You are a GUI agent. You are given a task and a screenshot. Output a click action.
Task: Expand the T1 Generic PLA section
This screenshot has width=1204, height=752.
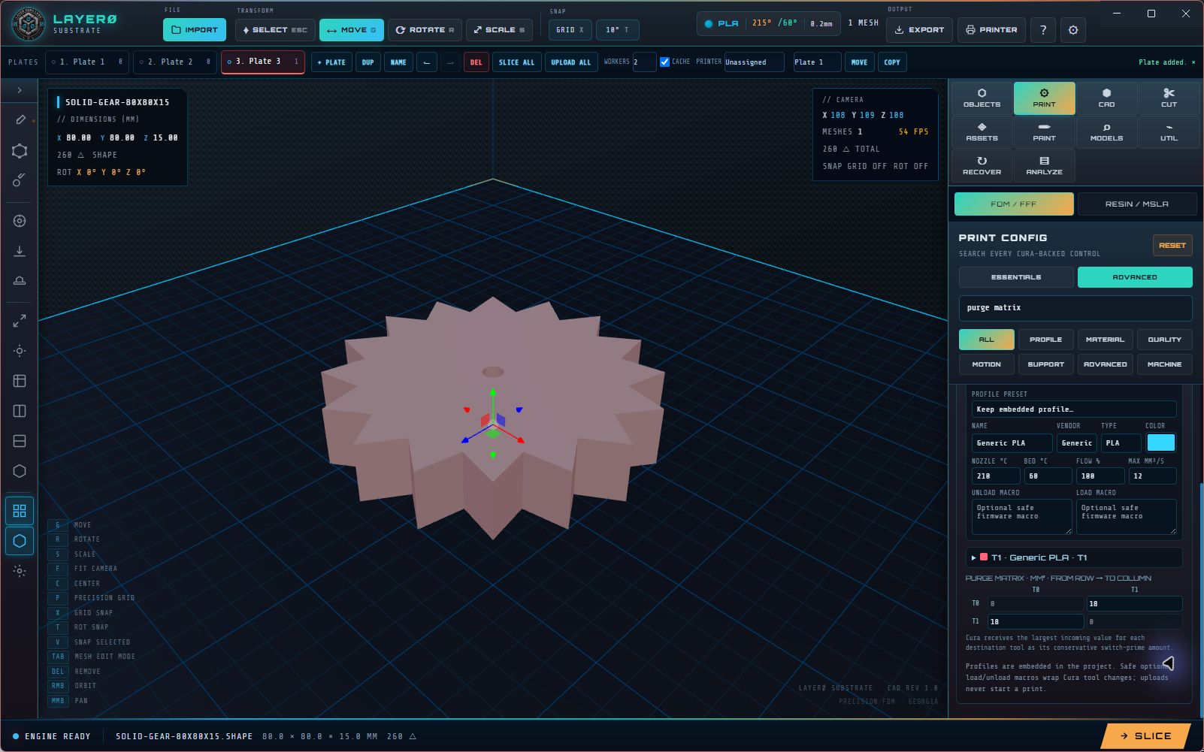click(x=1073, y=557)
